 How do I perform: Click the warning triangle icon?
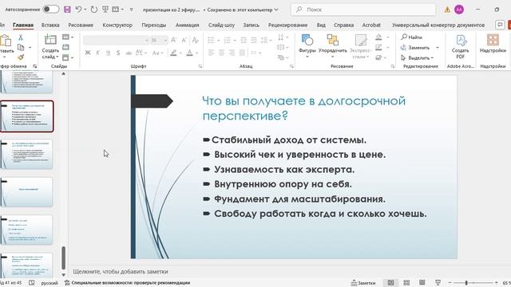pos(447,10)
